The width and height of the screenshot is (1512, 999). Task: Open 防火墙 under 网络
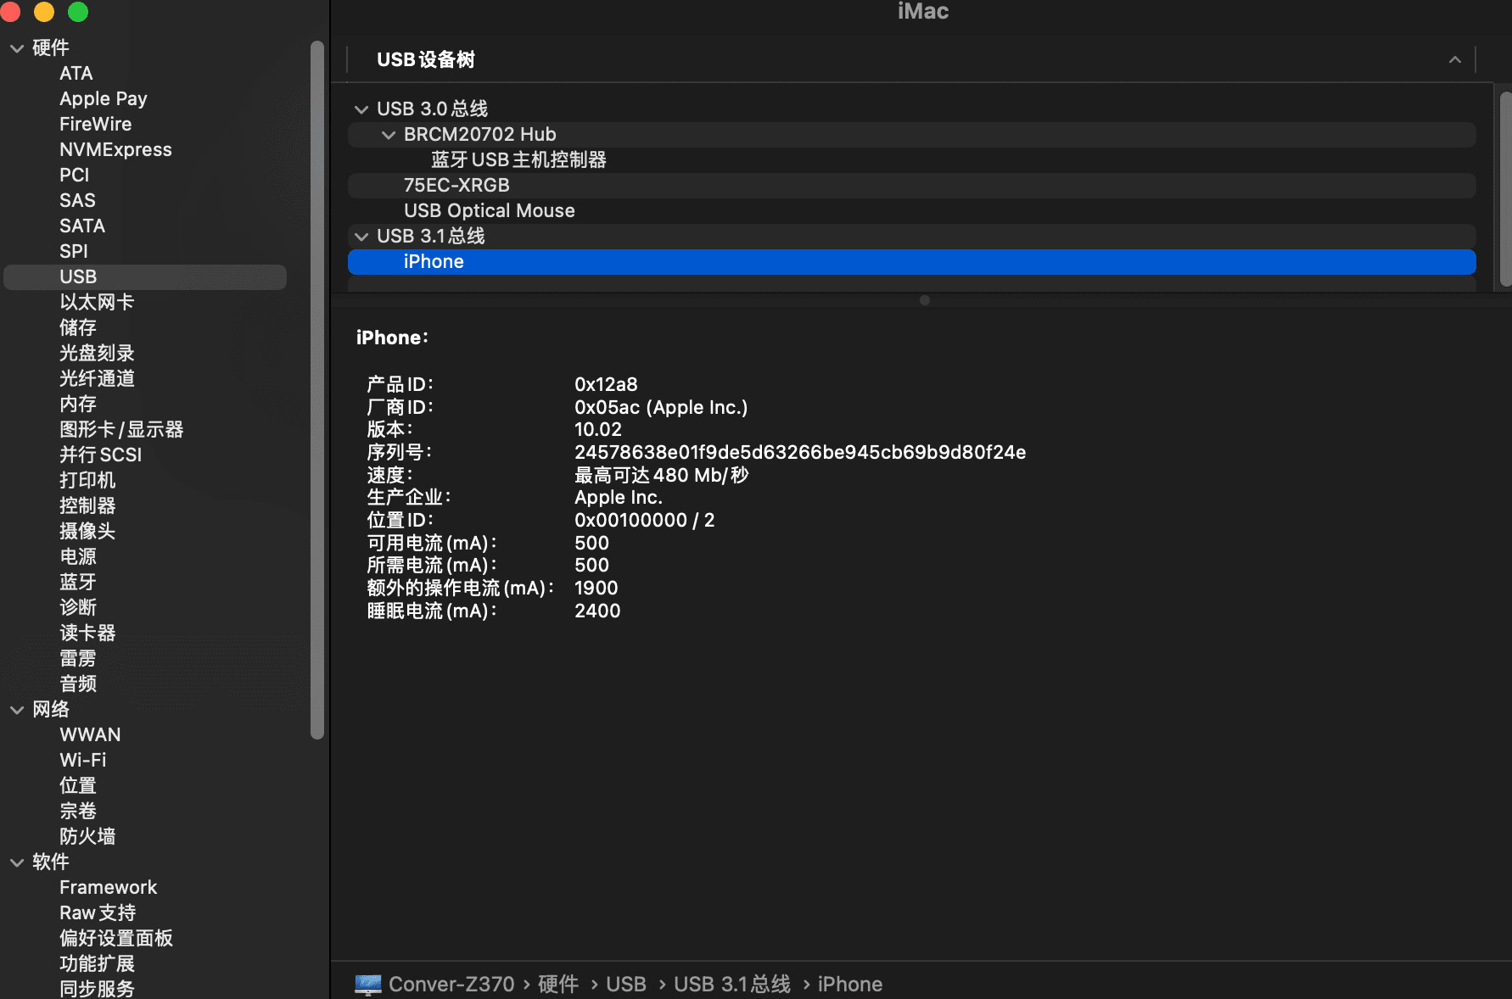[x=87, y=837]
